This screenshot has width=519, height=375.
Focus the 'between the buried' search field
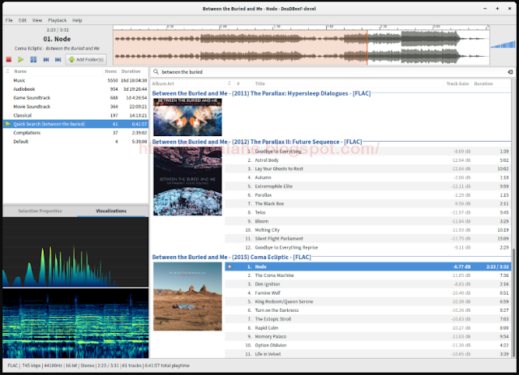[x=331, y=72]
